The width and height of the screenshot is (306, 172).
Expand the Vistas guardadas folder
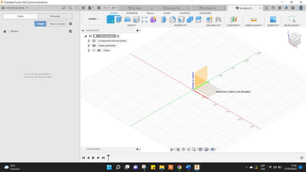pos(89,46)
